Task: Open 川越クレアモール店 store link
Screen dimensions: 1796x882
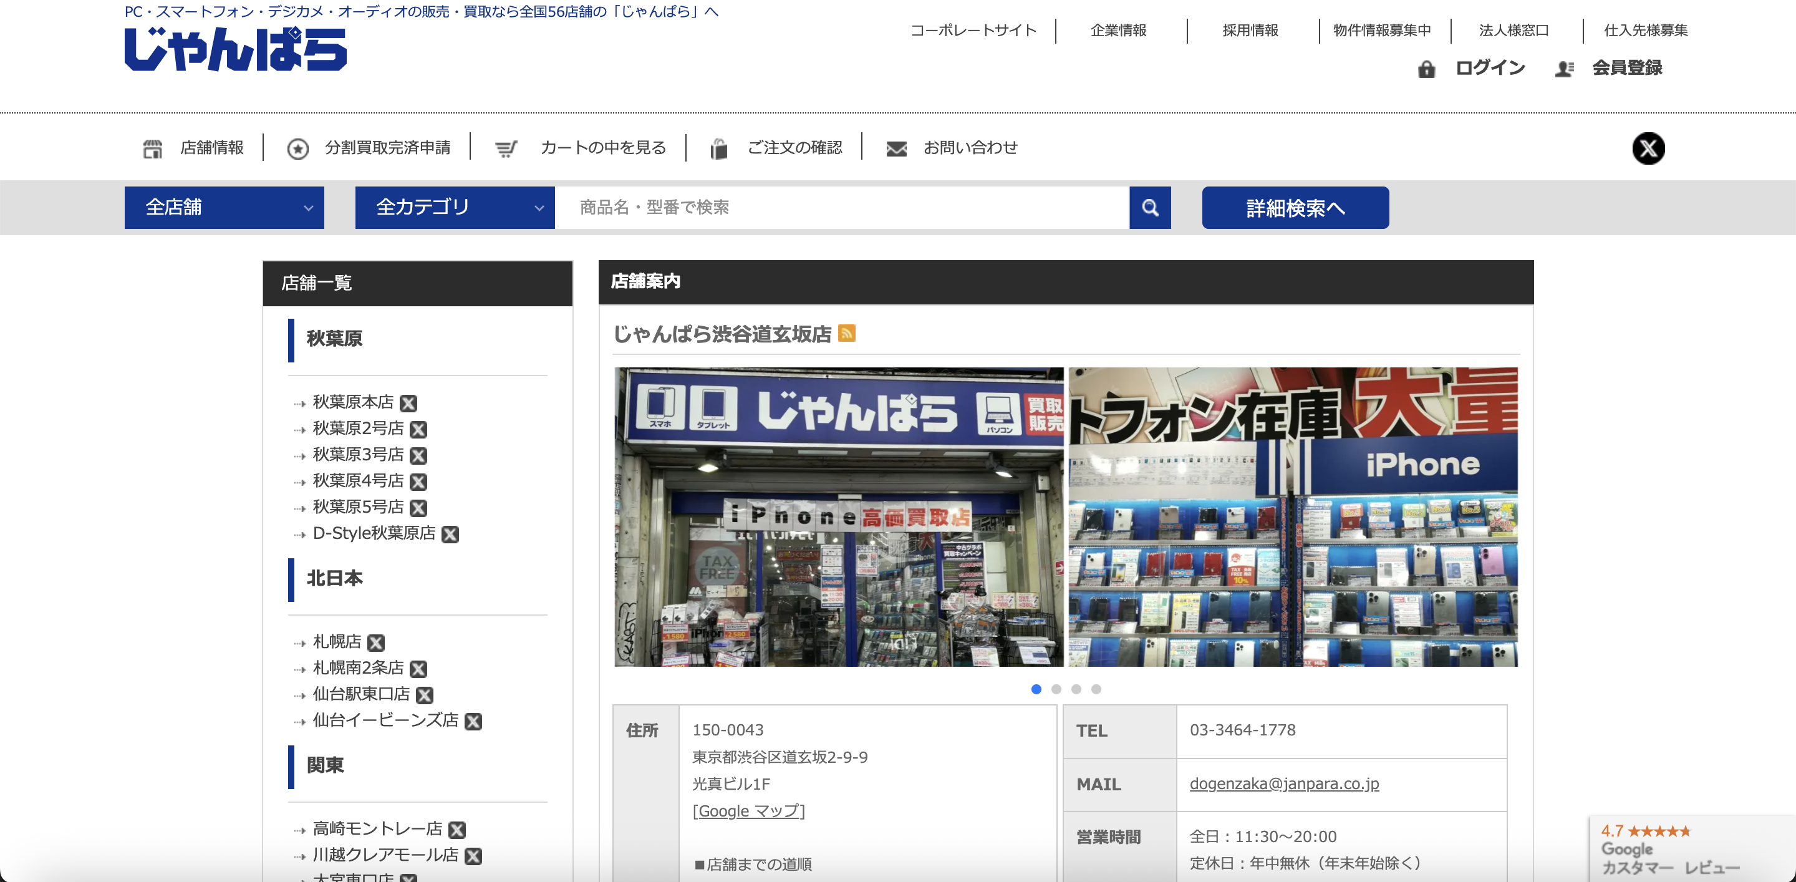Action: pyautogui.click(x=385, y=855)
